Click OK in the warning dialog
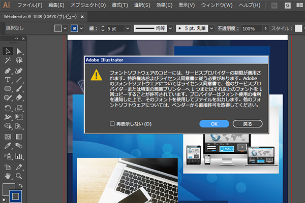 click(x=214, y=124)
